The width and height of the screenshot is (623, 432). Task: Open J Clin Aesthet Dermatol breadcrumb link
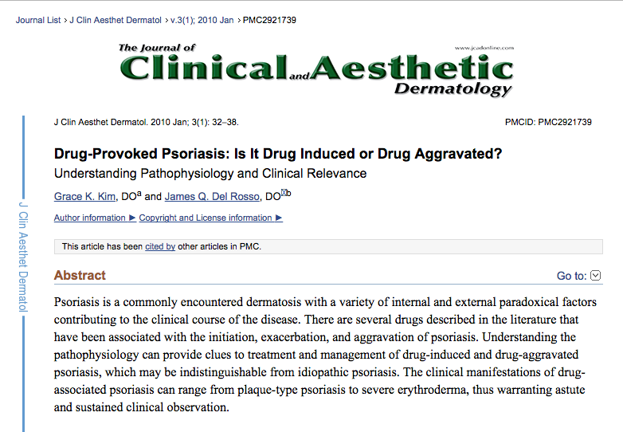click(116, 20)
